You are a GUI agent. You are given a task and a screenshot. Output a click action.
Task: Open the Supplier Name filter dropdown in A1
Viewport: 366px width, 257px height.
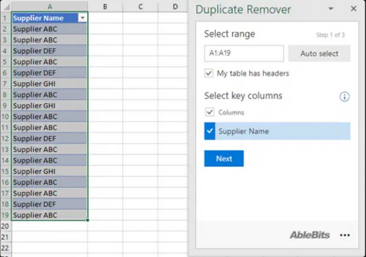[x=82, y=18]
